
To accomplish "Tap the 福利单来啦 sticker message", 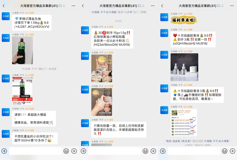I will pos(183,20).
